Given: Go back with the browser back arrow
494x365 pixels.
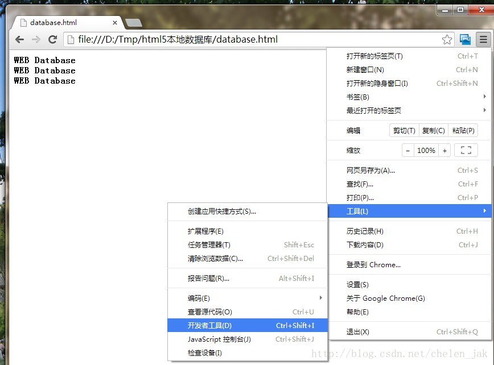Looking at the screenshot, I should click(19, 39).
